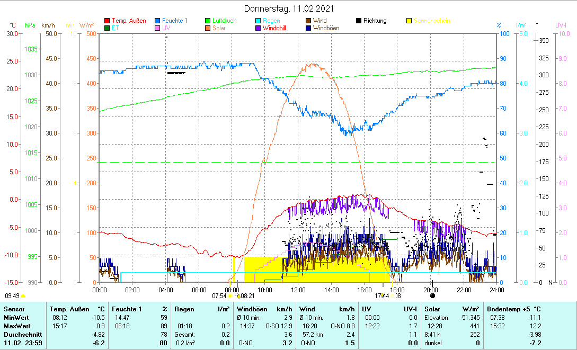
Task: Click the brown Wind legend square
Action: coord(309,21)
